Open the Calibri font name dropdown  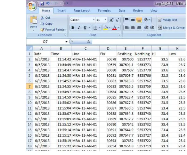tap(94, 20)
